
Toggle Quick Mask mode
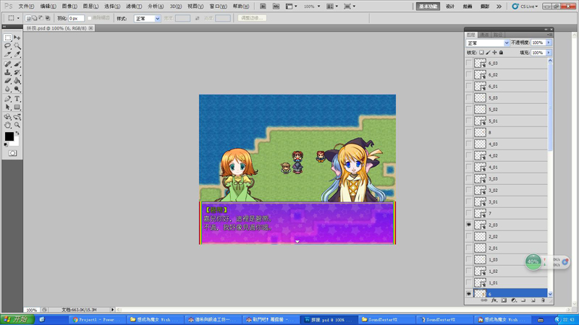(12, 153)
